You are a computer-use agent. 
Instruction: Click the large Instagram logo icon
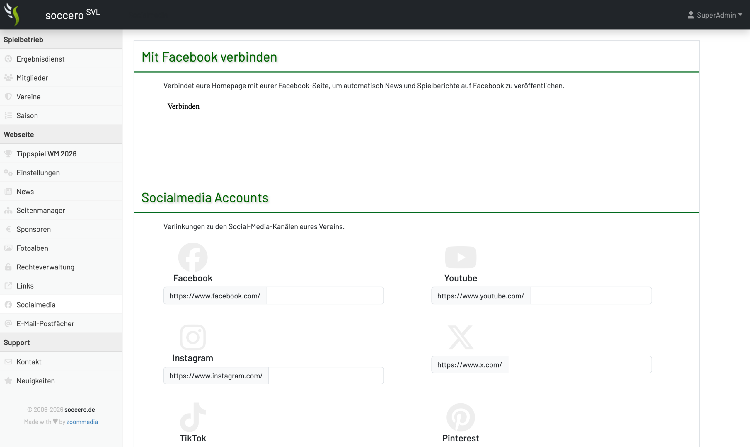193,337
